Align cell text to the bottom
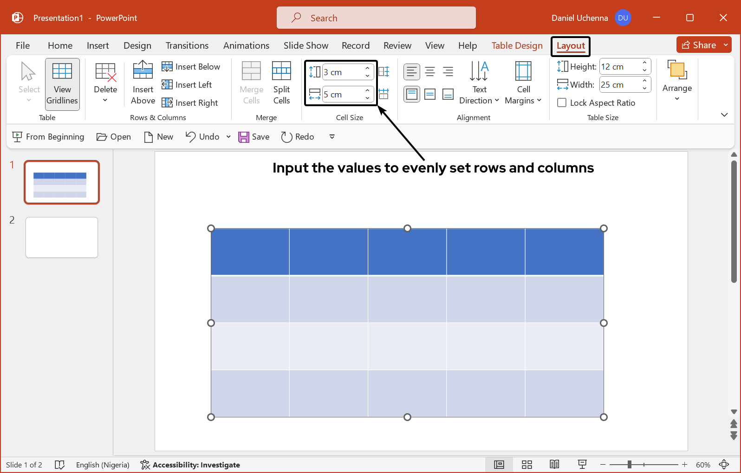This screenshot has width=741, height=473. click(448, 95)
